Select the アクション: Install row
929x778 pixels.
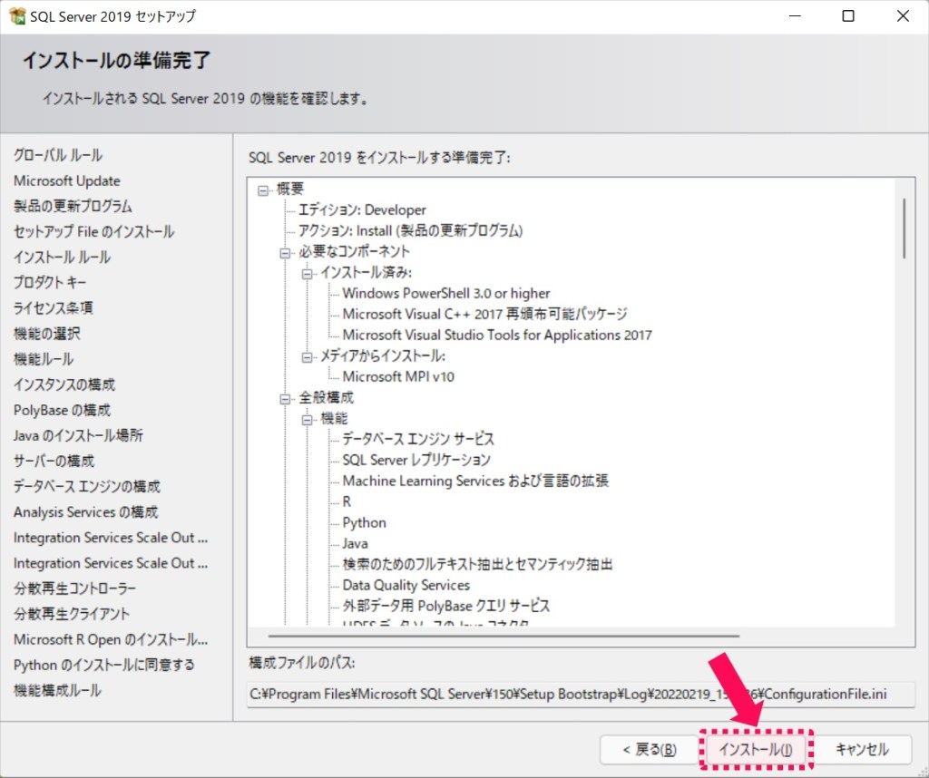410,230
